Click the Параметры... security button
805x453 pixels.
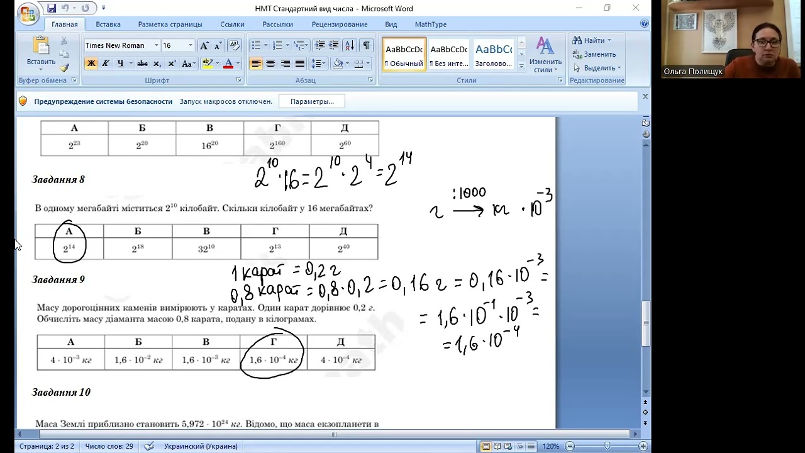[x=312, y=101]
